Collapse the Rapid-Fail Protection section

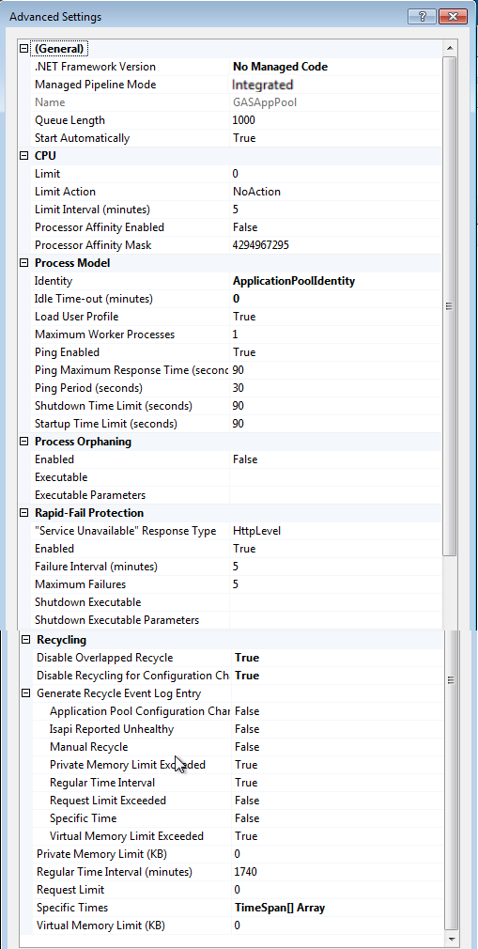pos(24,513)
